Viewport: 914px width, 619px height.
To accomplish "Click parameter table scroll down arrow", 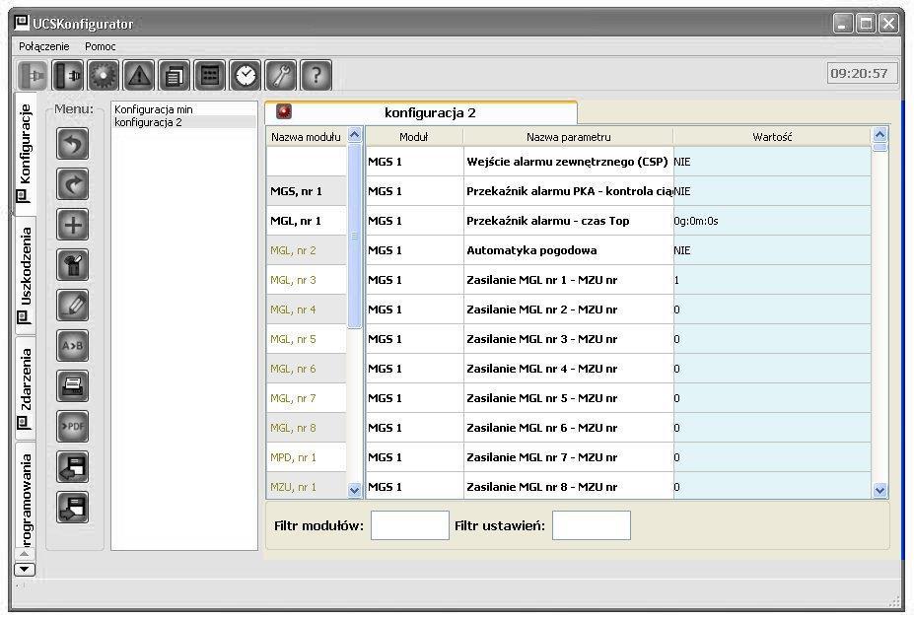I will click(879, 491).
